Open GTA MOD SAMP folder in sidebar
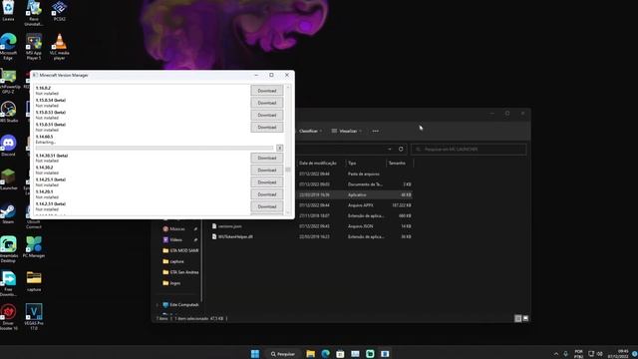This screenshot has width=638, height=359. [x=180, y=250]
